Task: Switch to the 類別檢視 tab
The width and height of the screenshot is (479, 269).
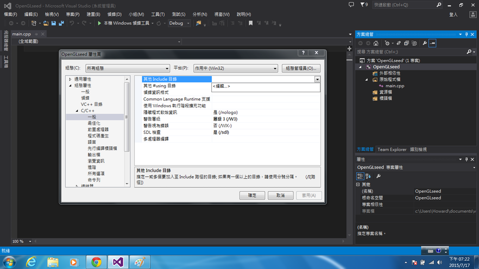Action: click(418, 150)
